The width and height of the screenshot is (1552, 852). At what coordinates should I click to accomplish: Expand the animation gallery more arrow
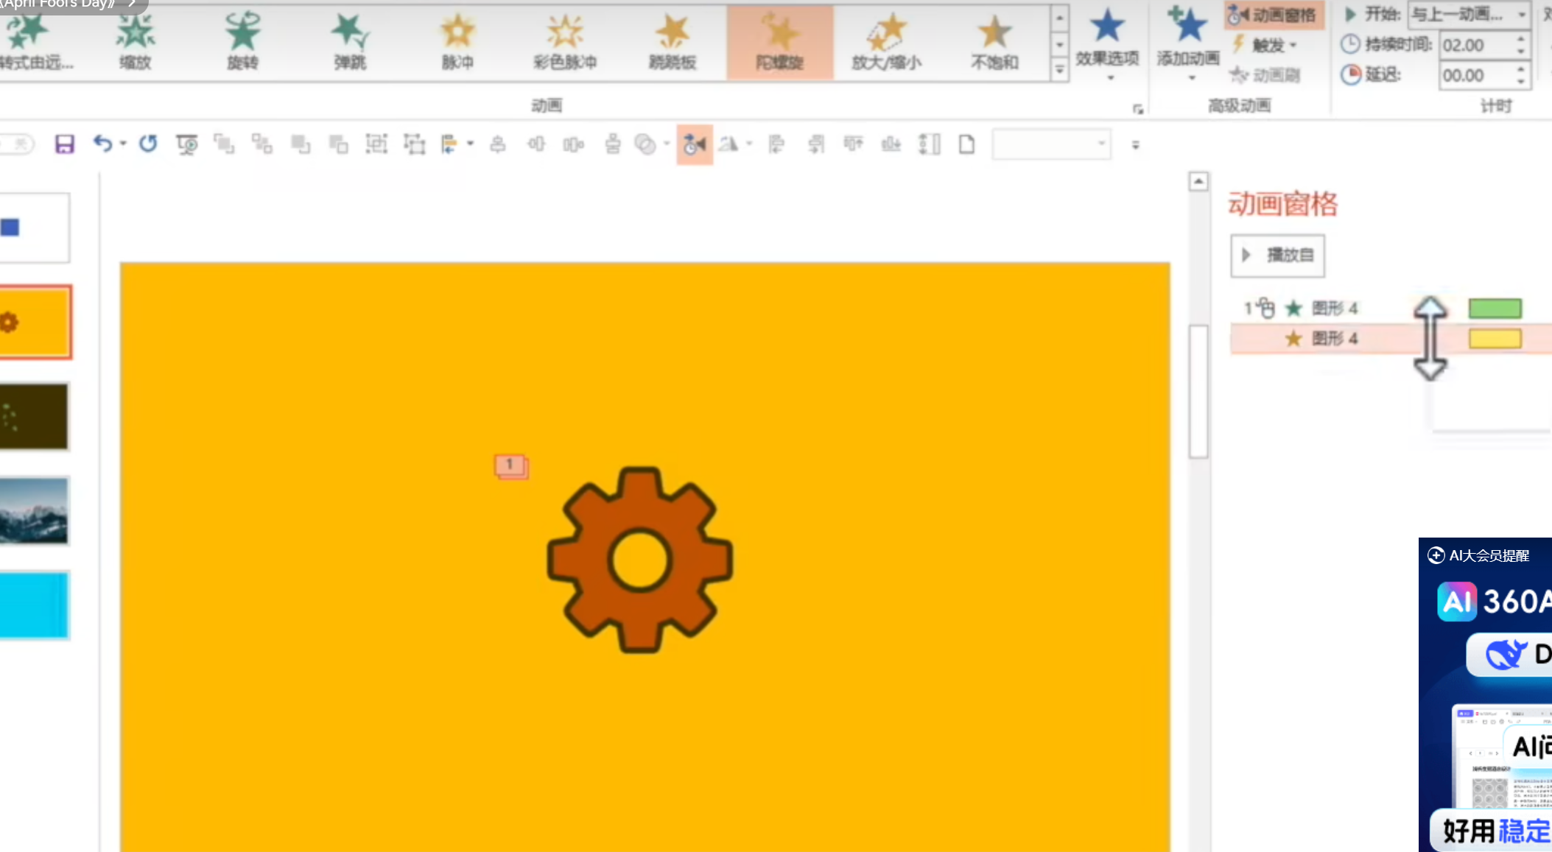pyautogui.click(x=1059, y=71)
